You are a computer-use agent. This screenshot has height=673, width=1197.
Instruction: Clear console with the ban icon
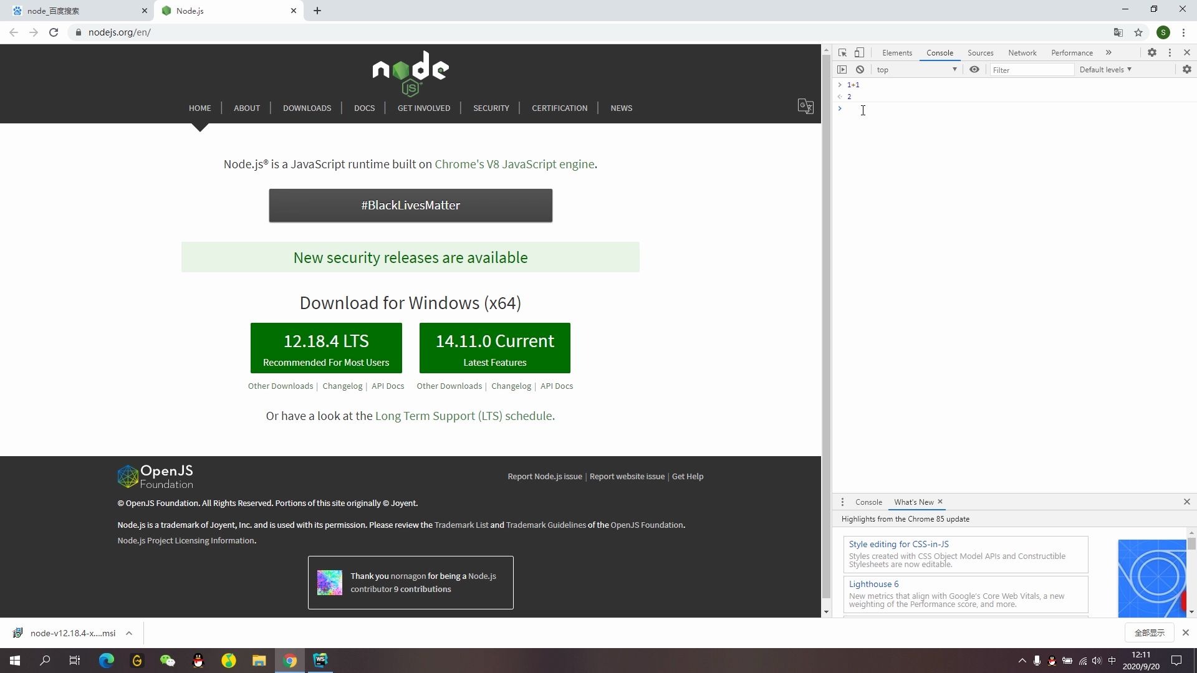[x=860, y=70]
